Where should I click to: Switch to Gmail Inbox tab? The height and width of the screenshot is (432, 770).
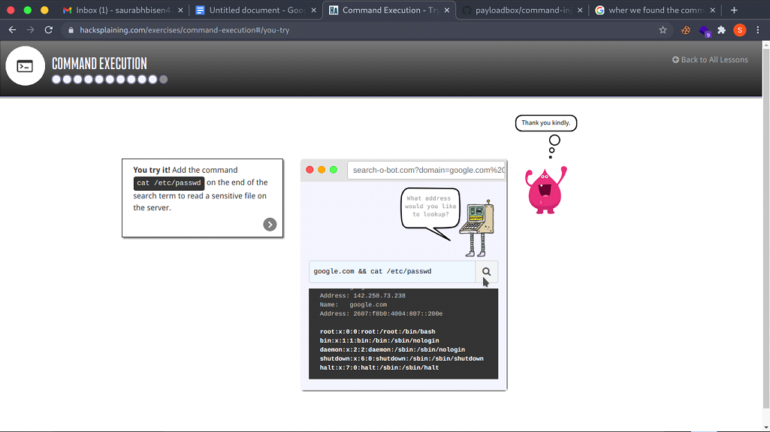coord(123,10)
